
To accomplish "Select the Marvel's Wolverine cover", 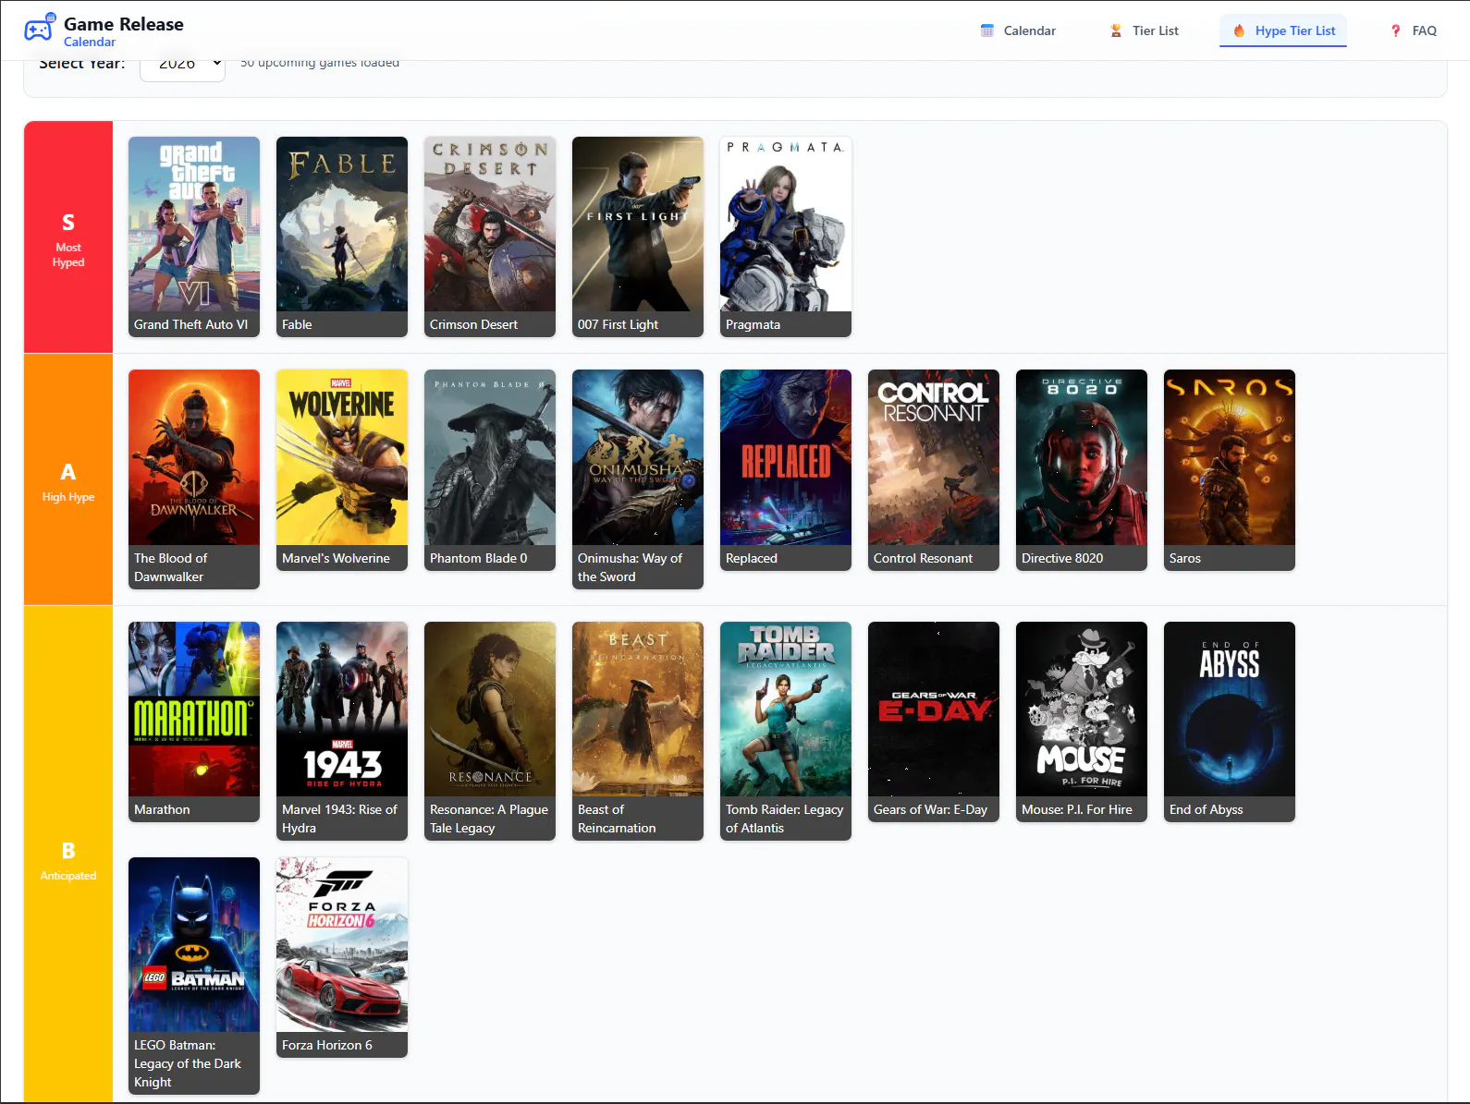I will pos(342,457).
